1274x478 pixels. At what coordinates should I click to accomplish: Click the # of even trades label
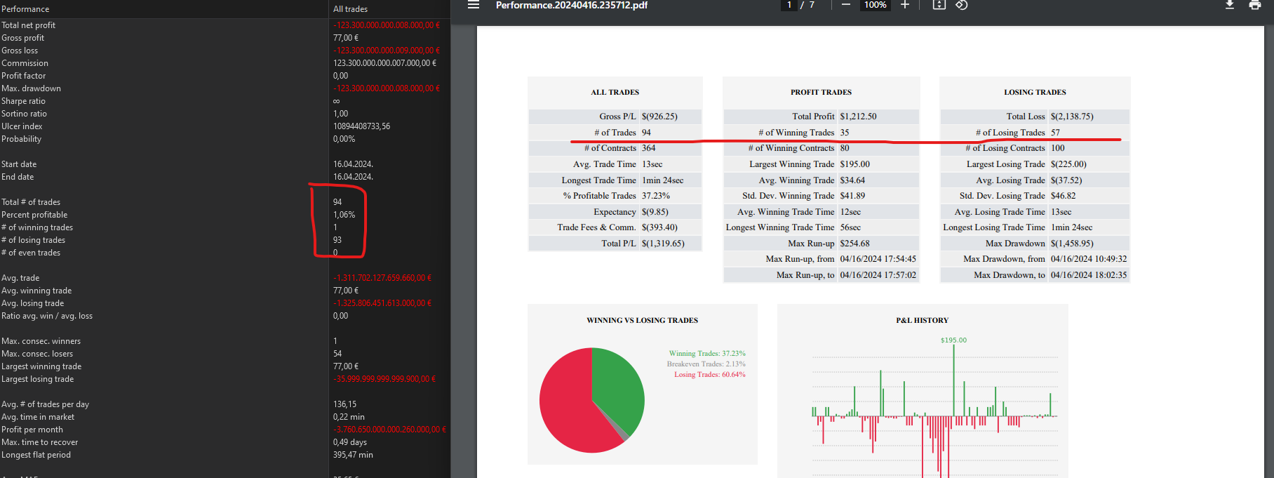click(31, 253)
